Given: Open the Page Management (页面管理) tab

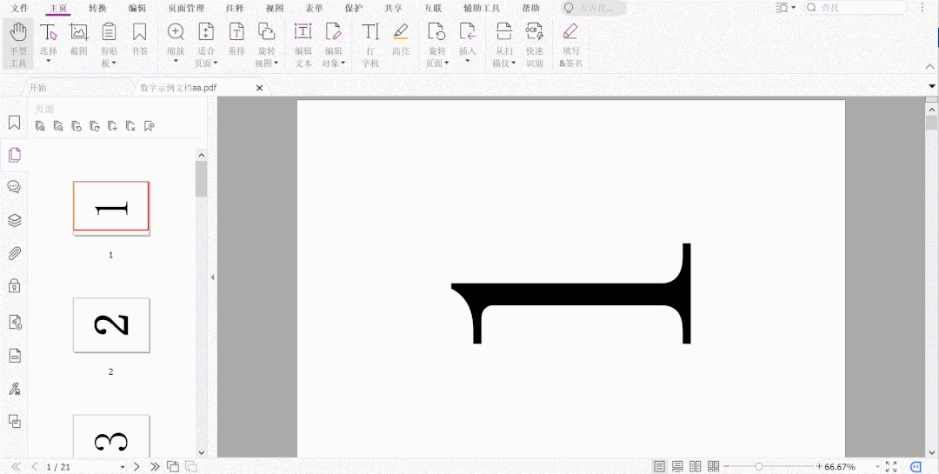Looking at the screenshot, I should (186, 8).
